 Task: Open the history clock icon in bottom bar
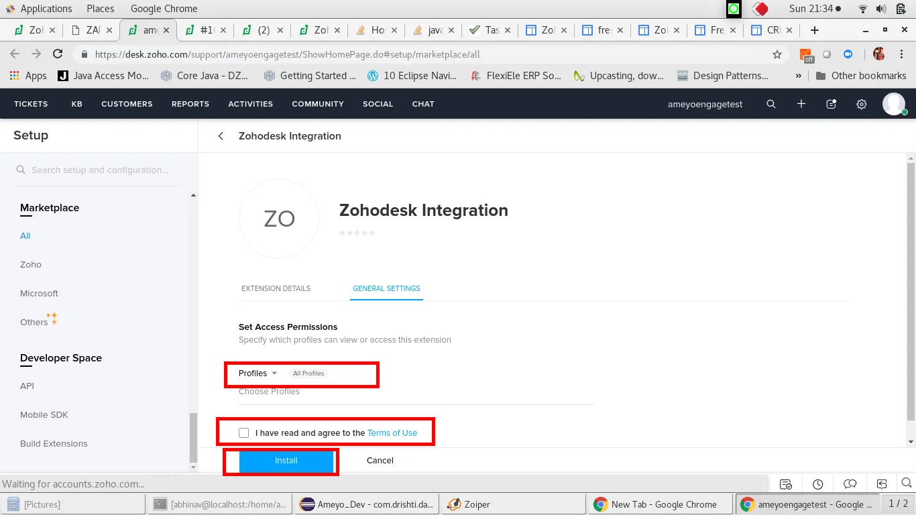[818, 484]
